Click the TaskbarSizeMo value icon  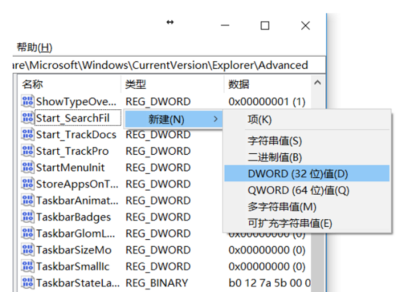[27, 250]
